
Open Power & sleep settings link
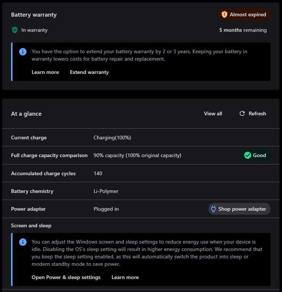coord(66,277)
